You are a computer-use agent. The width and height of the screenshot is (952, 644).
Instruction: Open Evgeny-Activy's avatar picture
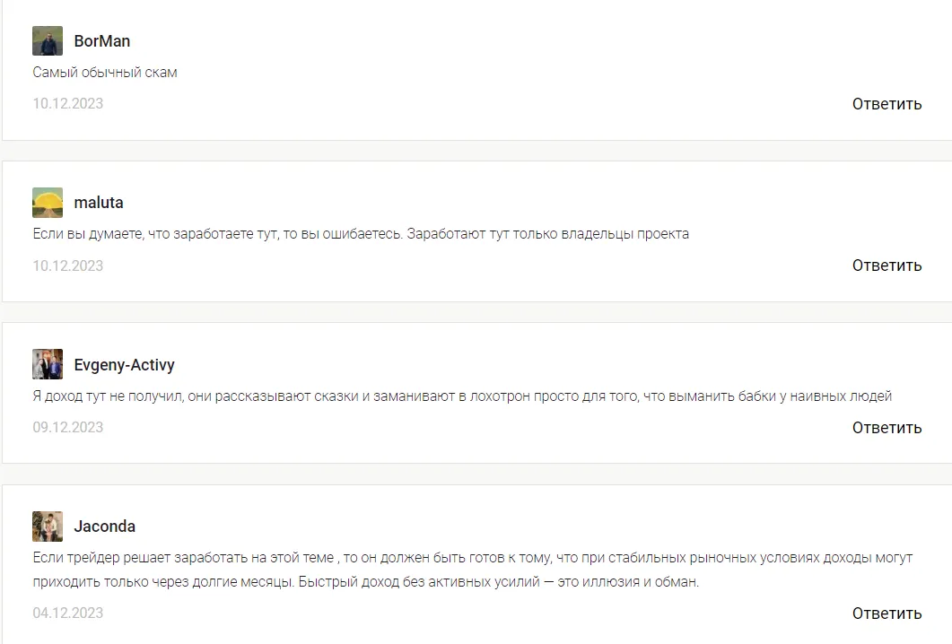48,364
